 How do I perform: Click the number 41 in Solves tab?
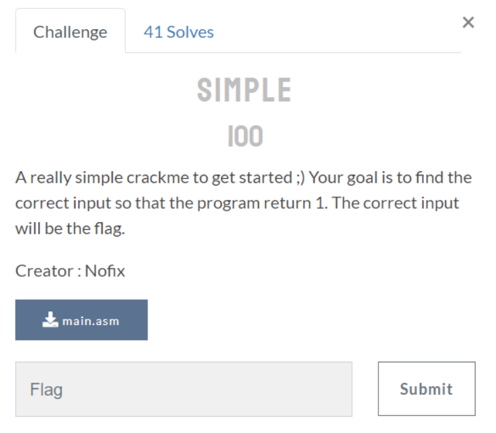153,32
